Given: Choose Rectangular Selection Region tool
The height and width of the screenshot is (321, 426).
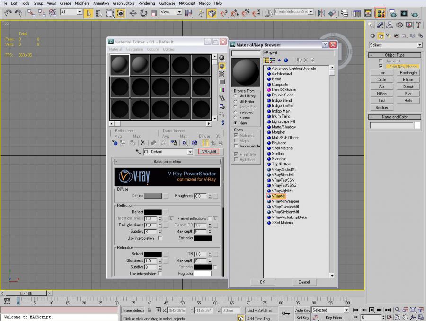Looking at the screenshot, I should point(110,13).
